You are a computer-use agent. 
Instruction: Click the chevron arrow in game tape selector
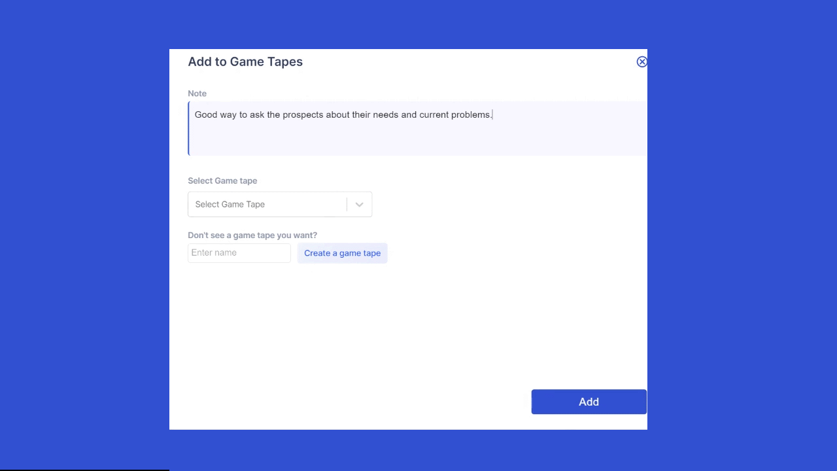(x=359, y=205)
